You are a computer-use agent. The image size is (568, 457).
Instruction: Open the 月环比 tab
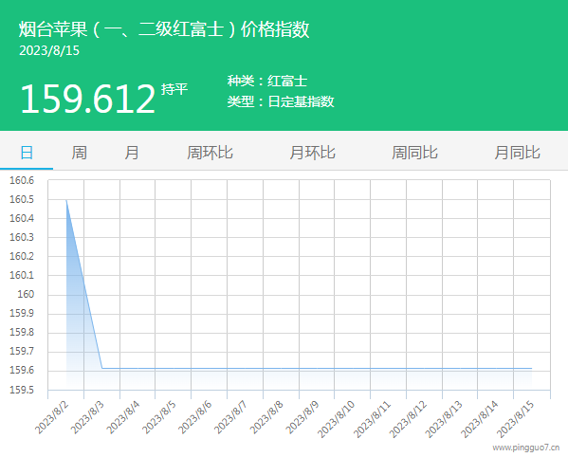click(312, 153)
